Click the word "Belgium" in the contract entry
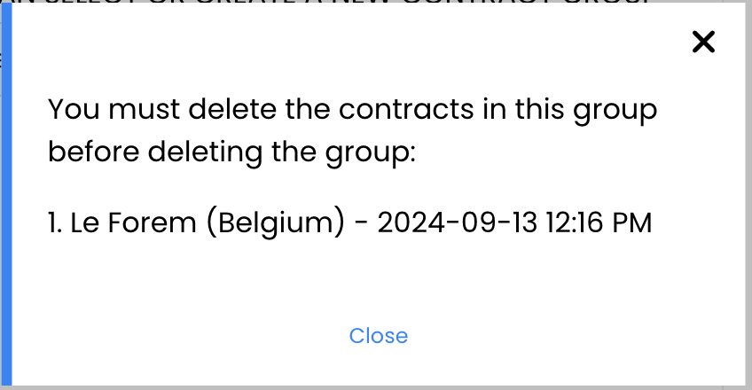The height and width of the screenshot is (390, 752). tap(275, 223)
